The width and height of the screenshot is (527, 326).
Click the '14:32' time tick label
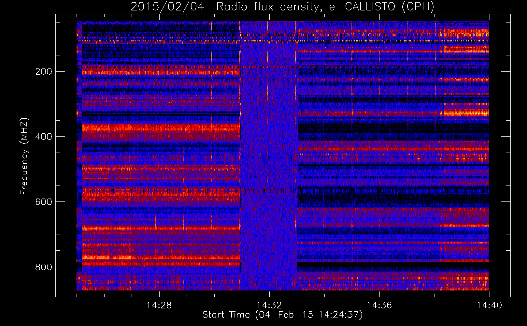pyautogui.click(x=269, y=305)
